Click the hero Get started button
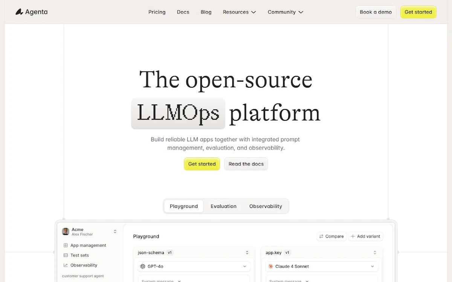This screenshot has height=282, width=452. pyautogui.click(x=202, y=164)
